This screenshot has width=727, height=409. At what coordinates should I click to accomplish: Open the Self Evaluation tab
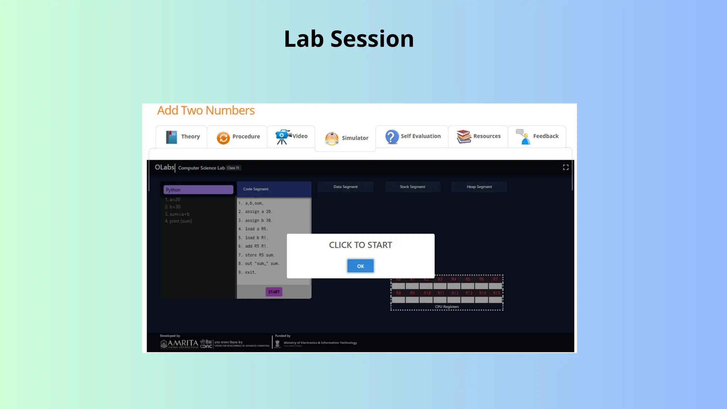pos(412,137)
